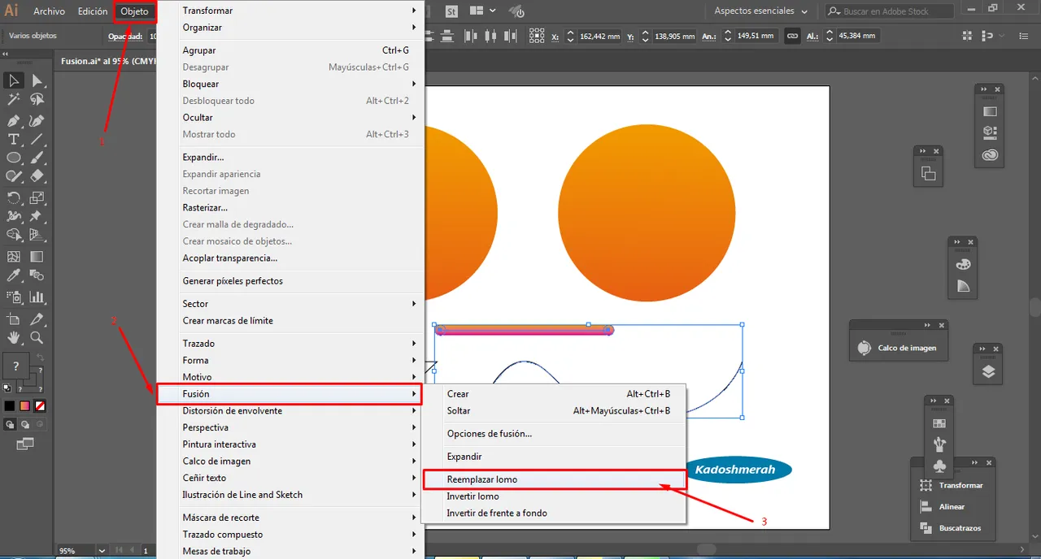The image size is (1041, 559).
Task: Expand the Aspectos esenciales workspace dropdown
Action: point(761,11)
